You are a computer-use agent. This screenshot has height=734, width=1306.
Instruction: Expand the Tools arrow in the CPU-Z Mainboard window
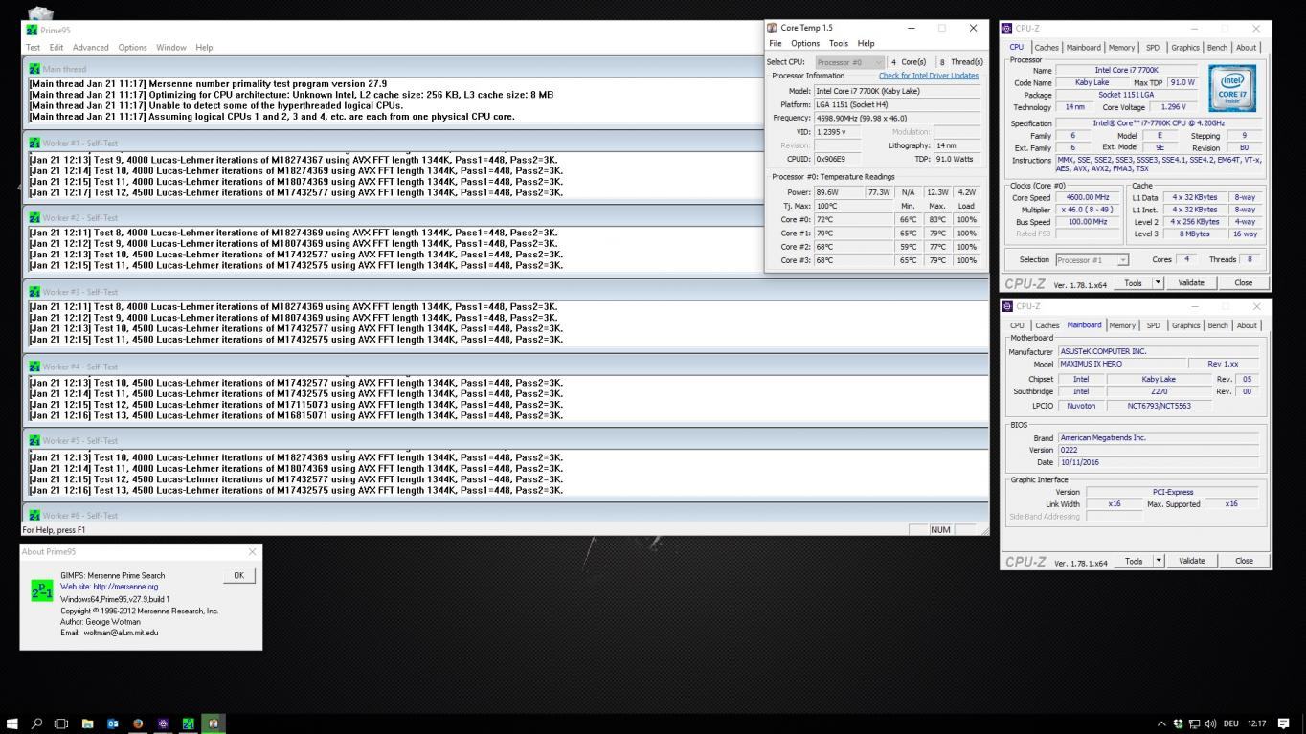pyautogui.click(x=1158, y=561)
